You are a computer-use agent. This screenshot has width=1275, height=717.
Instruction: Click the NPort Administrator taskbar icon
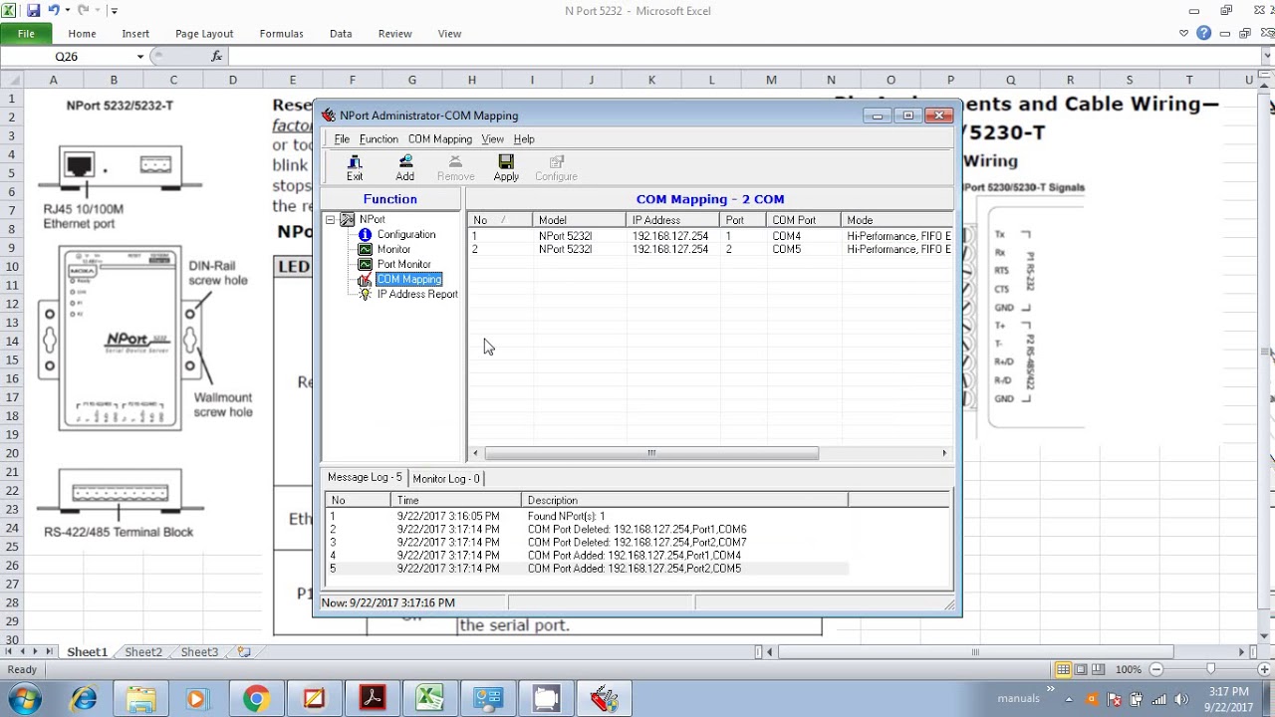(604, 699)
